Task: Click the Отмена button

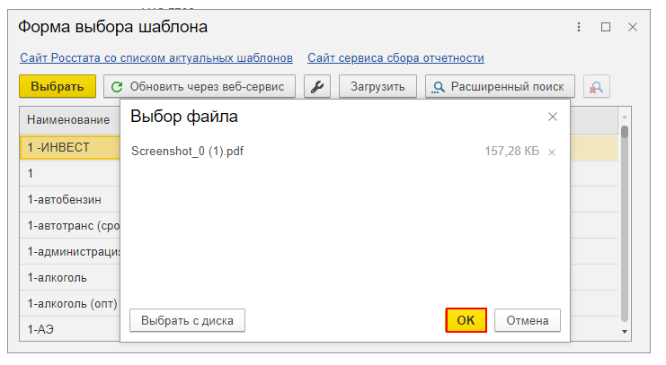Action: [527, 320]
